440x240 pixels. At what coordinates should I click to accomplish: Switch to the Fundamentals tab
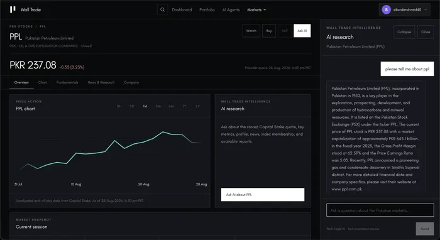67,82
